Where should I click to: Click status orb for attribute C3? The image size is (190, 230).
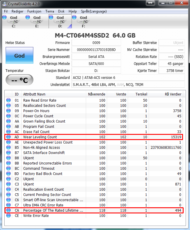click(8, 184)
